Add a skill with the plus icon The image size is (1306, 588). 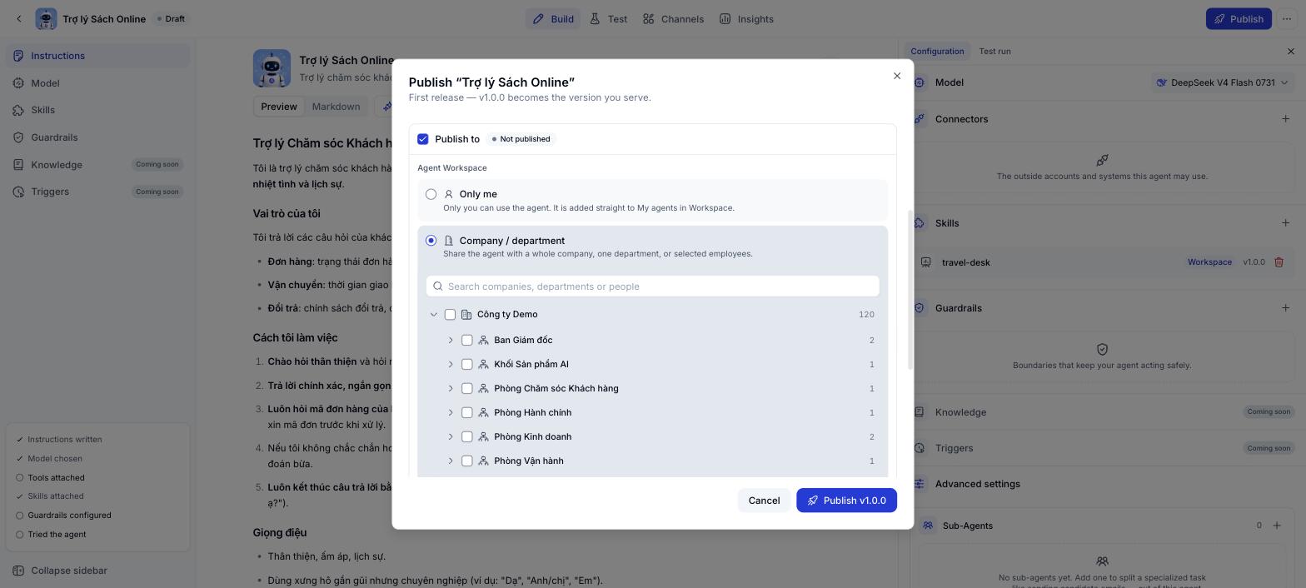(x=1285, y=223)
